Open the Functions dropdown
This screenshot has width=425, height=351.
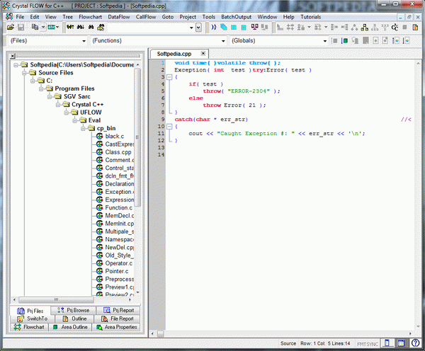[x=223, y=41]
